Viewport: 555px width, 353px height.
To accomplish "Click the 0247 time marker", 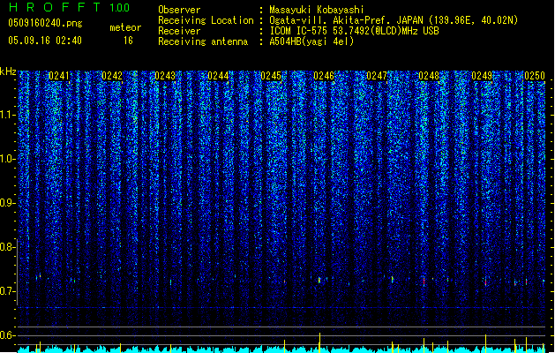I will point(377,76).
